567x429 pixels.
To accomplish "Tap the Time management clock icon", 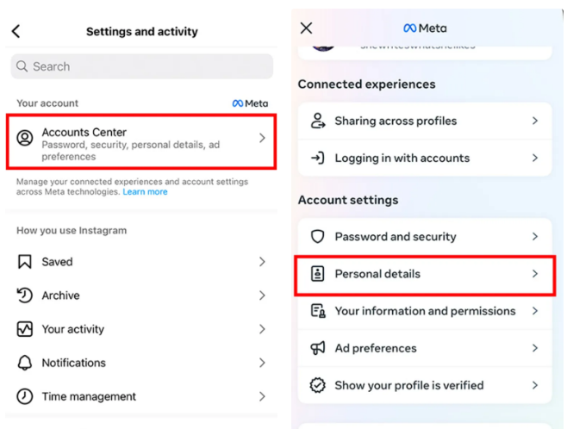I will pos(25,396).
